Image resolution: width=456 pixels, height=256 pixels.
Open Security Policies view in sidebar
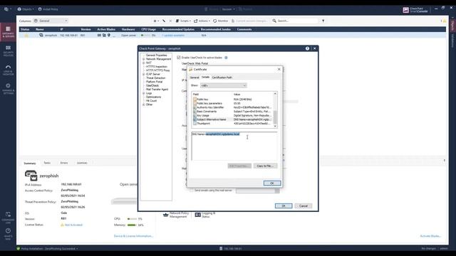tap(8, 50)
